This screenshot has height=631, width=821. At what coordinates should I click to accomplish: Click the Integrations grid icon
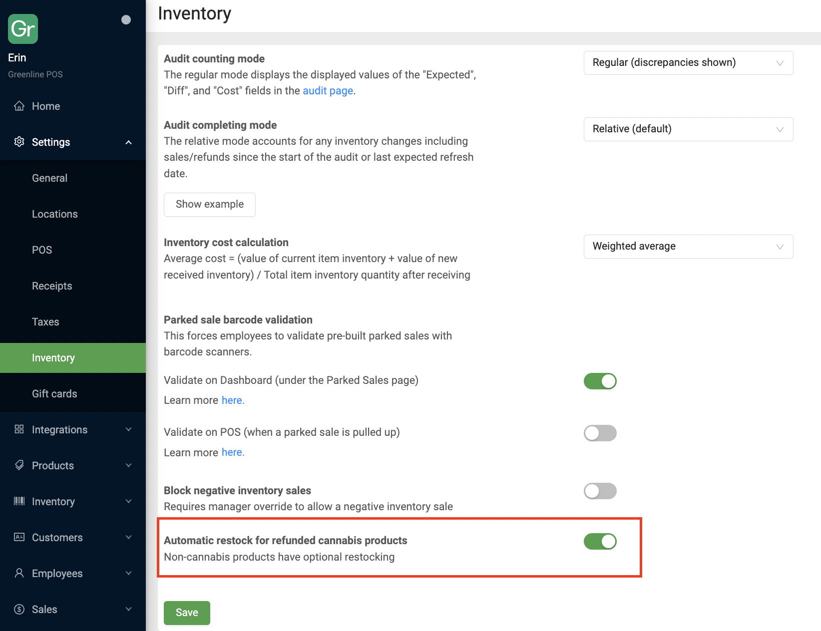point(19,429)
